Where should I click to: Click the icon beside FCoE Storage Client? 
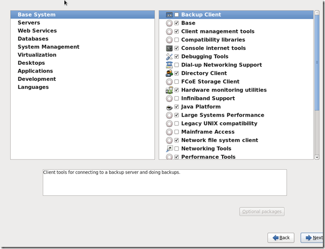point(169,82)
